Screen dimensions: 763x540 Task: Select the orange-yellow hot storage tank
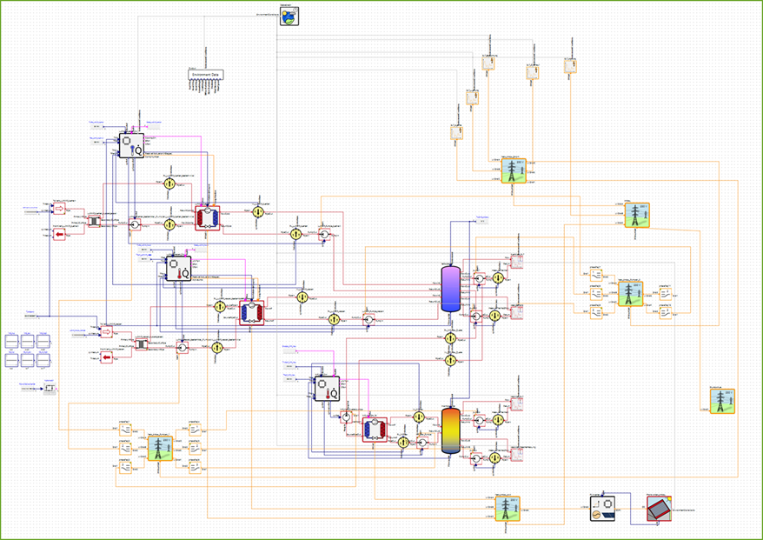coord(451,430)
